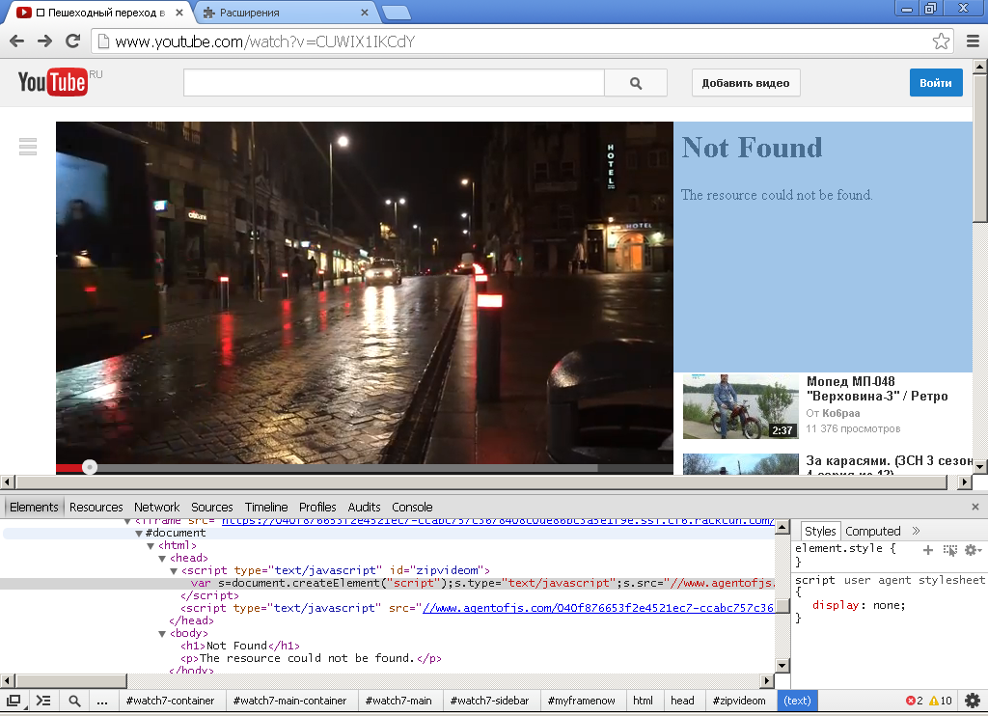Screen dimensions: 988x716
Task: Collapse the head node in DOM tree
Action: pyautogui.click(x=162, y=559)
